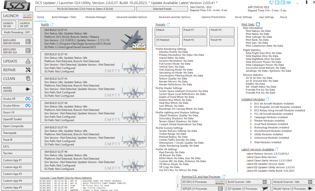This screenshot has width=315, height=191.
Task: Choose the VR Headset preset
Action: coord(167,42)
